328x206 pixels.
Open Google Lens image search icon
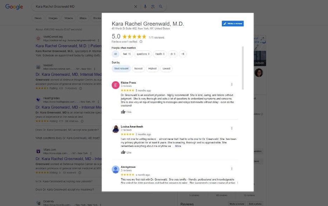pos(153,7)
